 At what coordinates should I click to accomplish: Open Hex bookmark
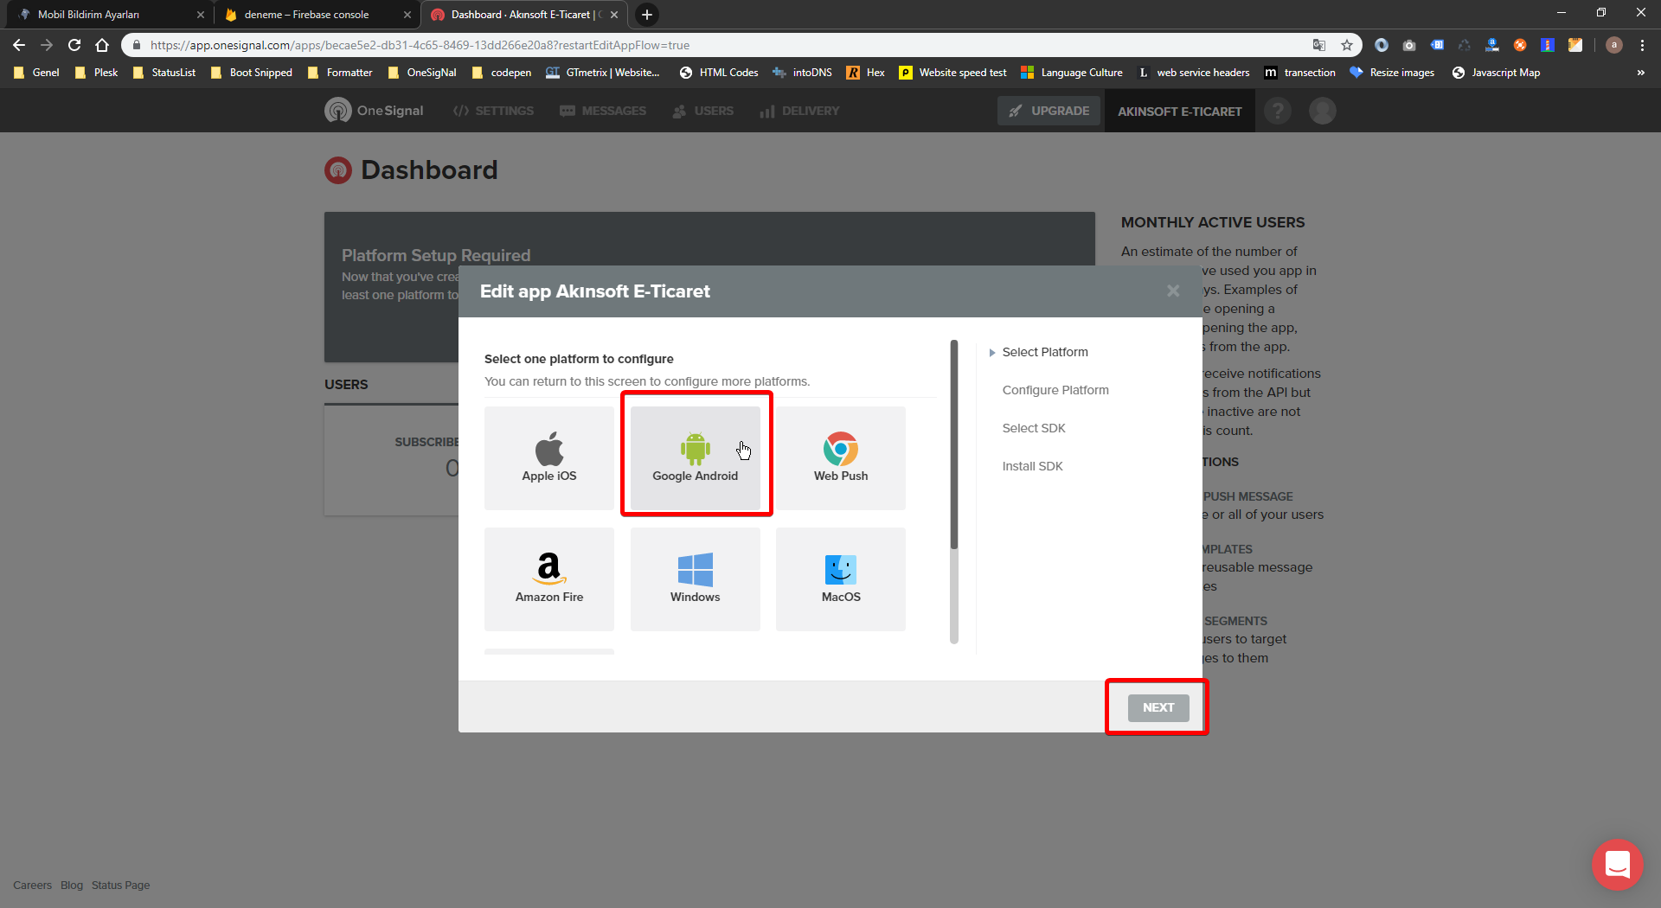(866, 73)
